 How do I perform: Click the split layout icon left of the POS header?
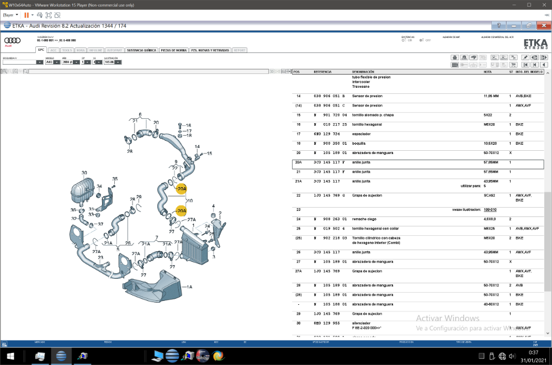283,72
